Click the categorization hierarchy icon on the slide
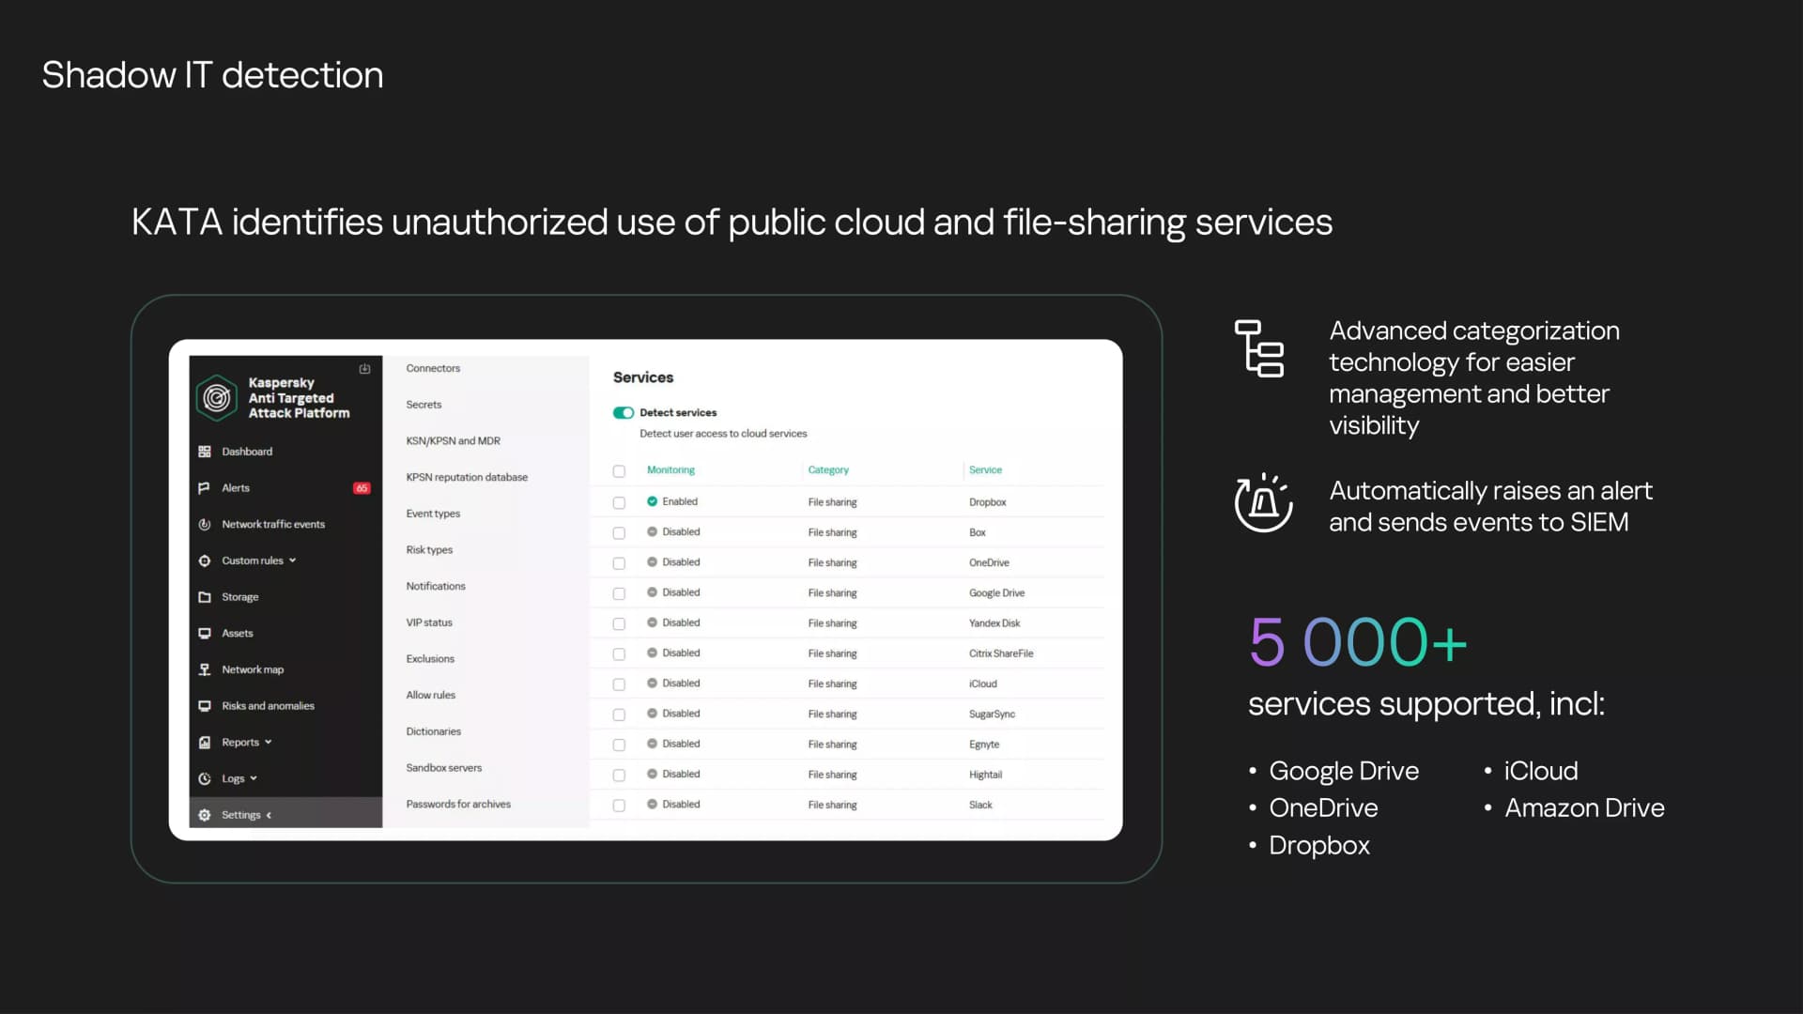This screenshot has height=1014, width=1803. point(1259,348)
